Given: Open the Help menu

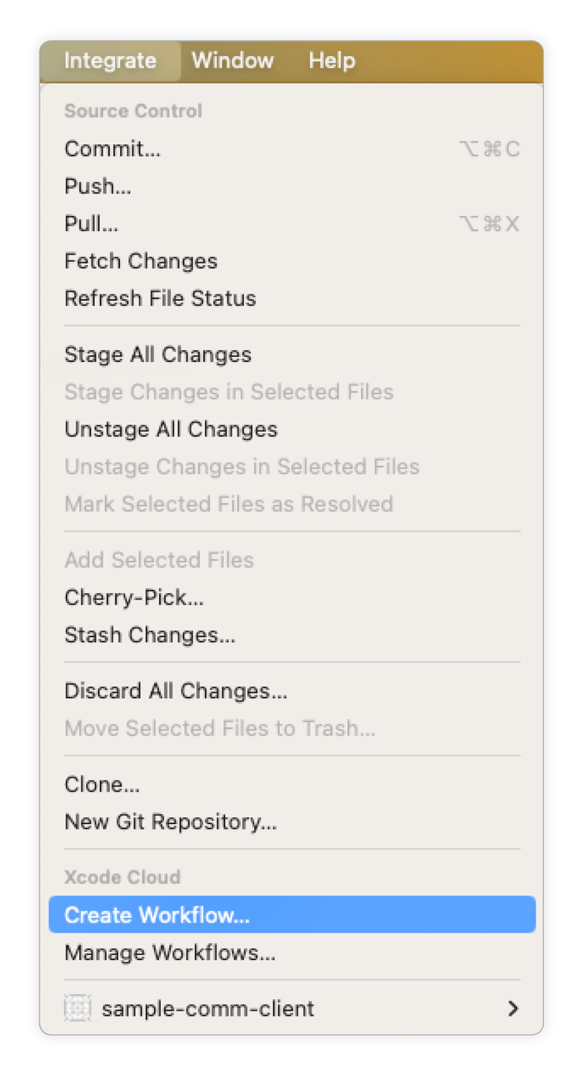Looking at the screenshot, I should click(x=331, y=60).
